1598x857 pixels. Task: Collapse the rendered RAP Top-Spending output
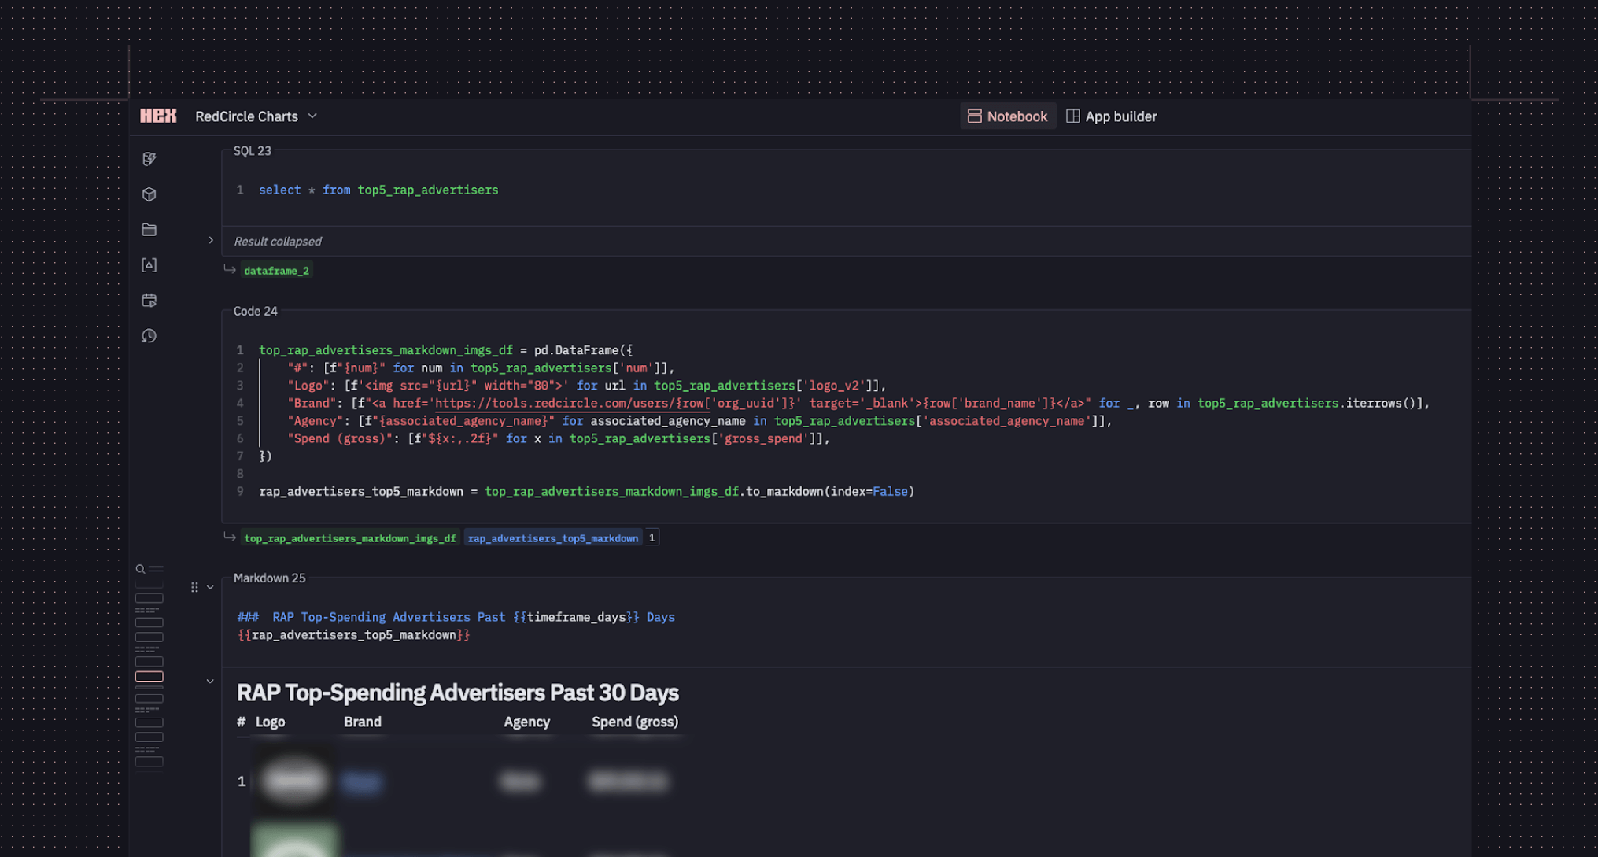pos(210,682)
